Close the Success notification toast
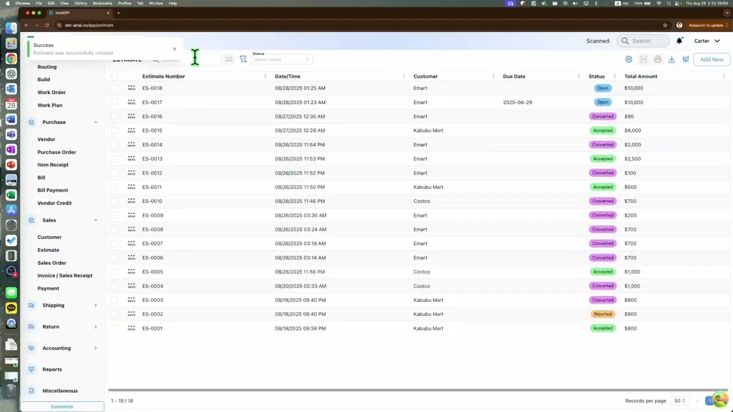The height and width of the screenshot is (412, 733). (175, 49)
